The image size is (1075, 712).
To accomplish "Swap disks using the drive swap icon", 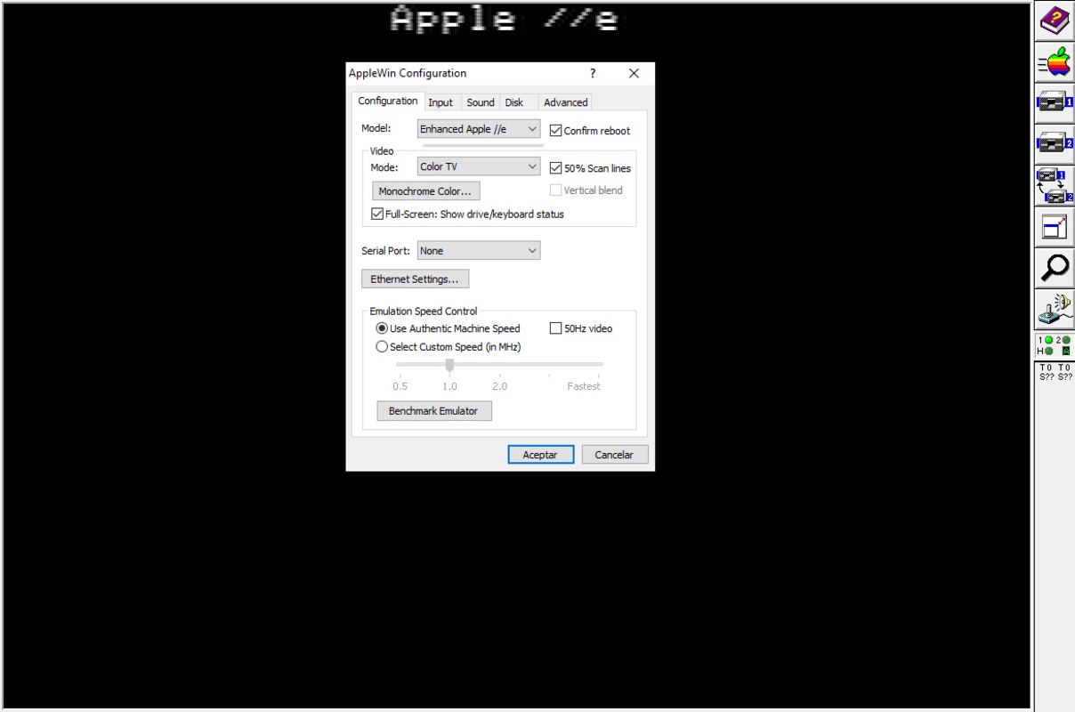I will tap(1055, 185).
